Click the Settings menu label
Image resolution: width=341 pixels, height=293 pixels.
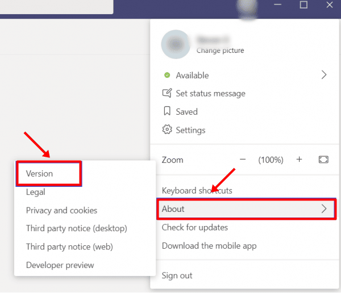pyautogui.click(x=190, y=130)
